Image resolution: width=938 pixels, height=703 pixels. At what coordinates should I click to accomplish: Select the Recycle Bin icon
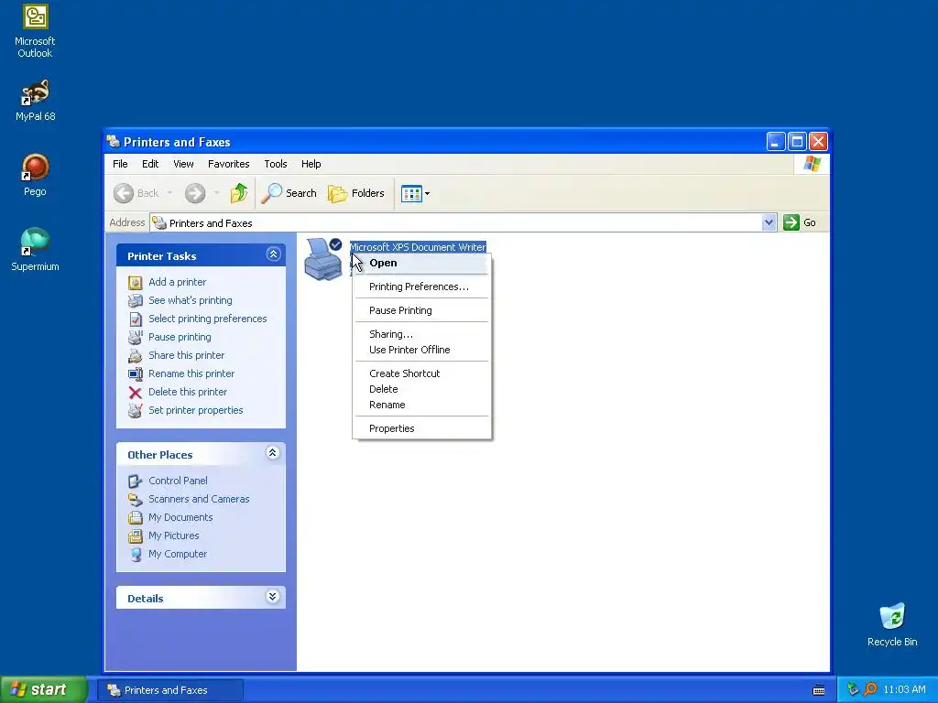[x=892, y=624]
